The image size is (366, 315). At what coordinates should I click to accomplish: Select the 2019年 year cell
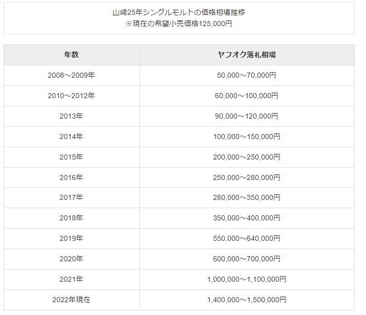71,238
